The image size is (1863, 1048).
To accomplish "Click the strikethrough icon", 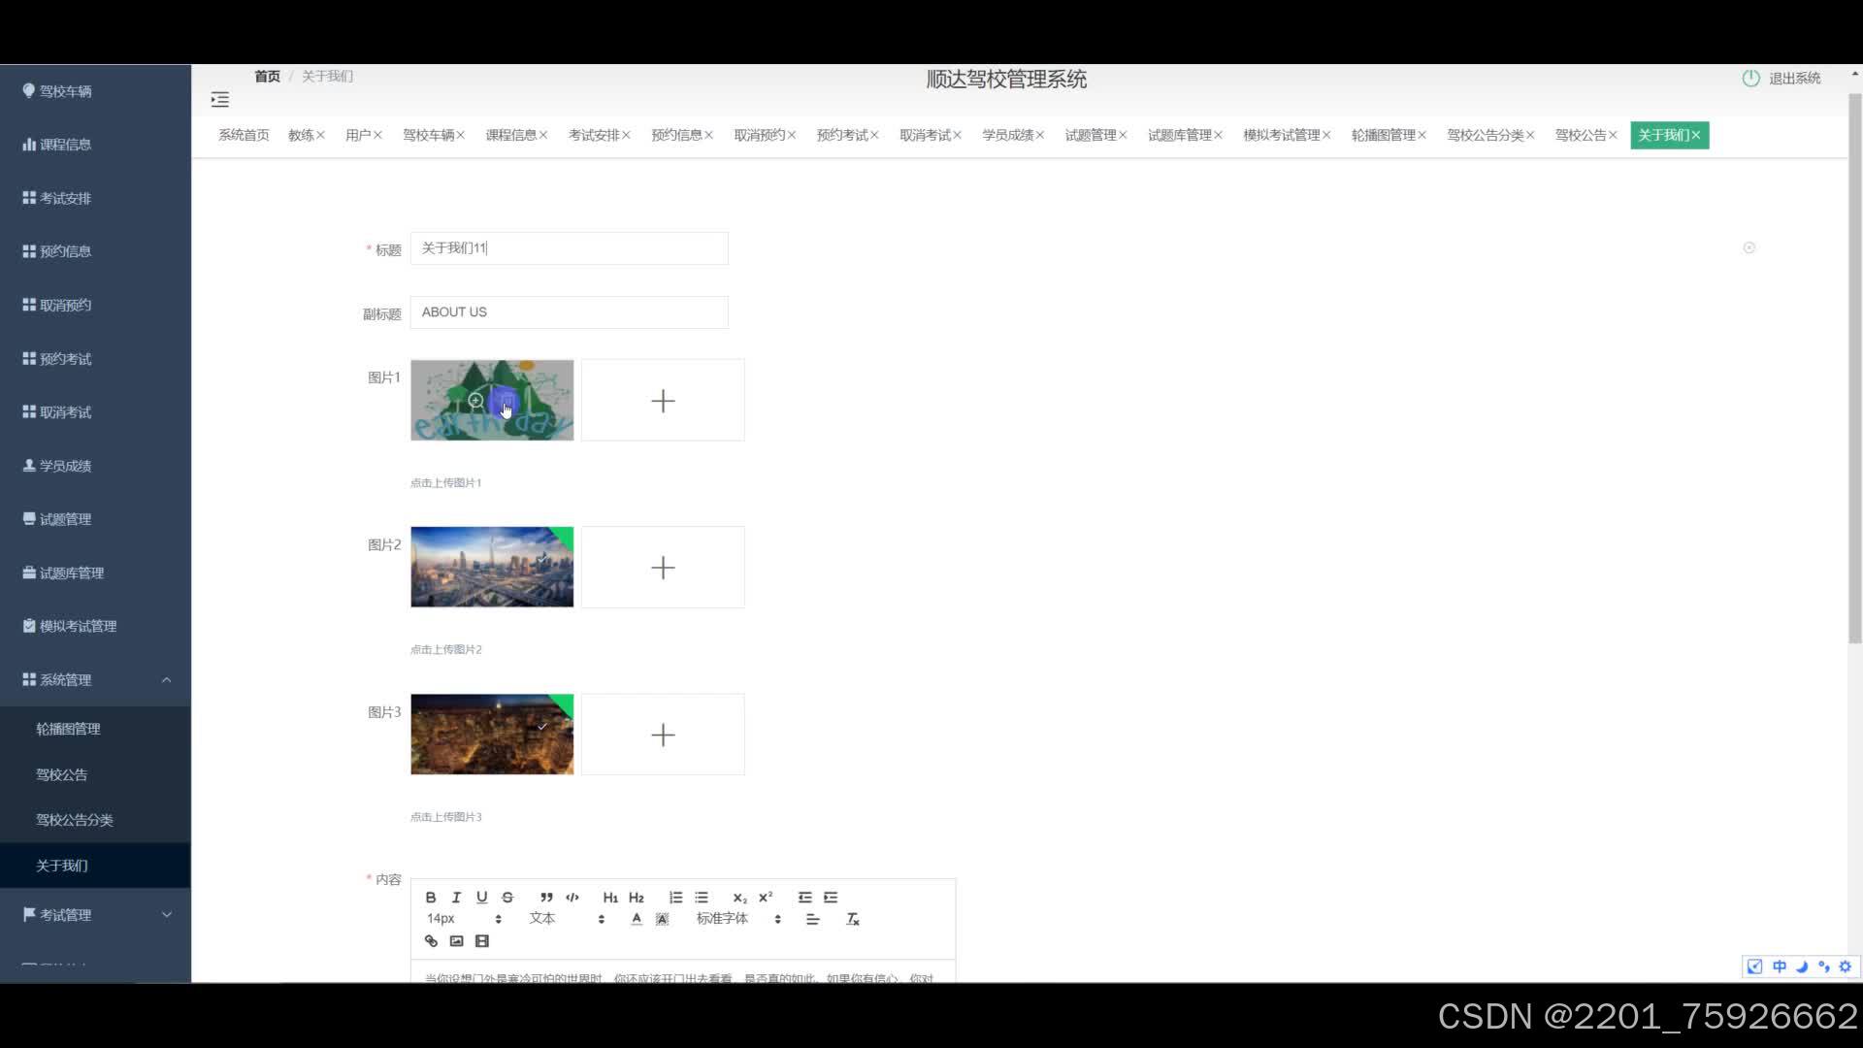I will coord(507,898).
